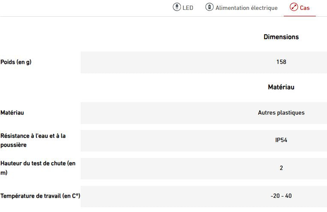327x212 pixels.
Task: Click the drop test height value 2
Action: click(281, 168)
